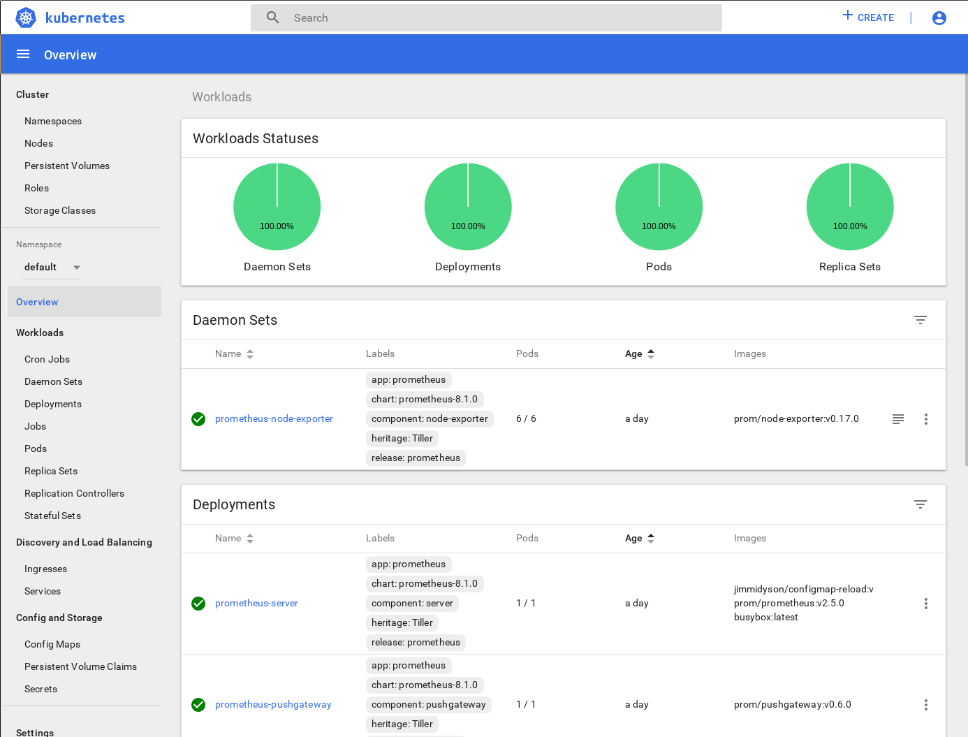Expand the default namespace dropdown
968x737 pixels.
coord(77,268)
